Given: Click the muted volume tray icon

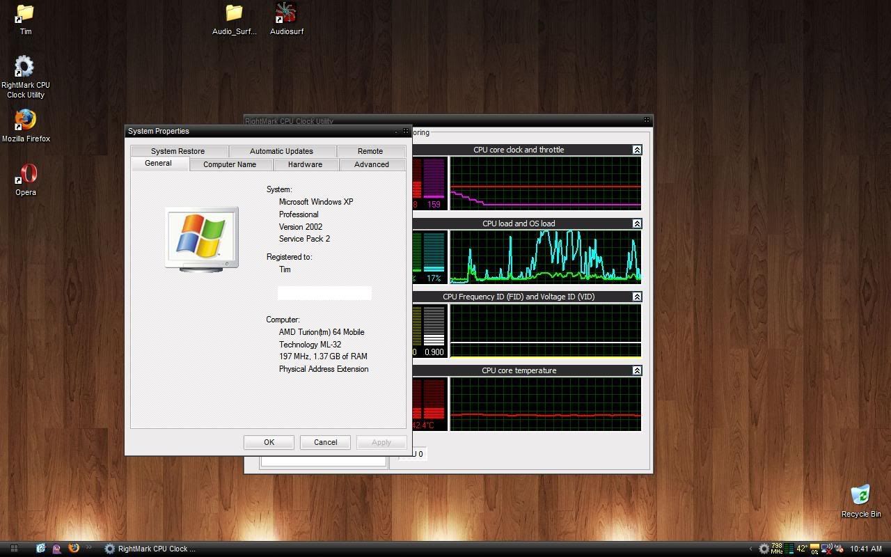Looking at the screenshot, I should [x=839, y=549].
